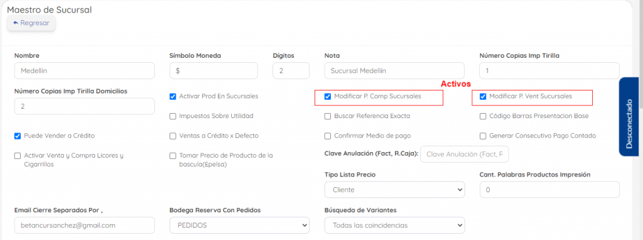Enable Buscar Referencia Exacta option
Viewport: 643px width, 240px height.
pos(328,116)
